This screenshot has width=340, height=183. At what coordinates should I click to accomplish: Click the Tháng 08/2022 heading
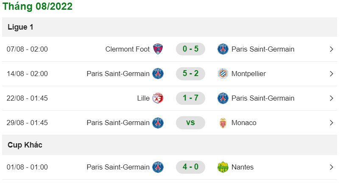pos(37,6)
